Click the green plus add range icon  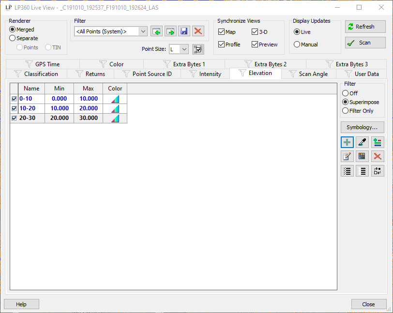347,142
